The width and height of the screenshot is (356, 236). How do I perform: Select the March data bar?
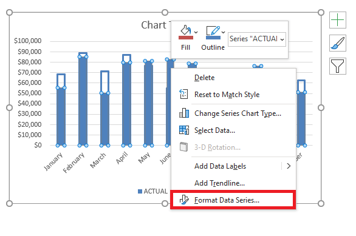[104, 120]
